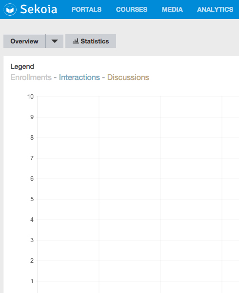Click the Legend heading

coord(22,66)
